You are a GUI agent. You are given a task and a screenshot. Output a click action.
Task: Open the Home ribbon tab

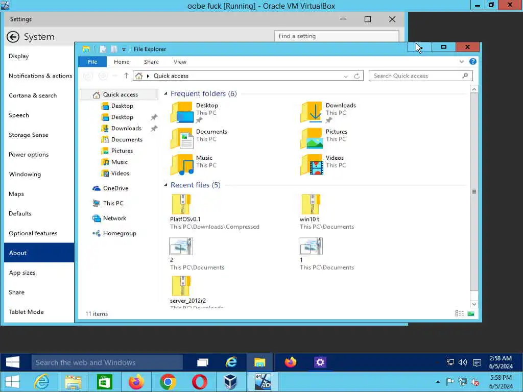pyautogui.click(x=122, y=62)
